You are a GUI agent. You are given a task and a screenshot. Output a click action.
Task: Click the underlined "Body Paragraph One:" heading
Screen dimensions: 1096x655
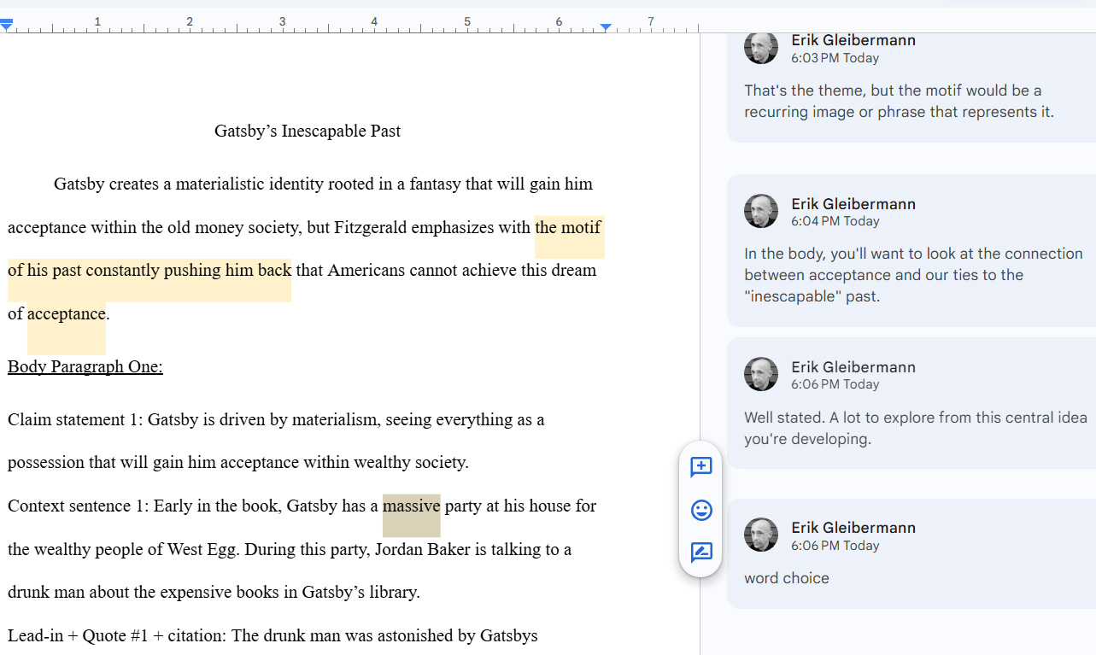point(85,366)
